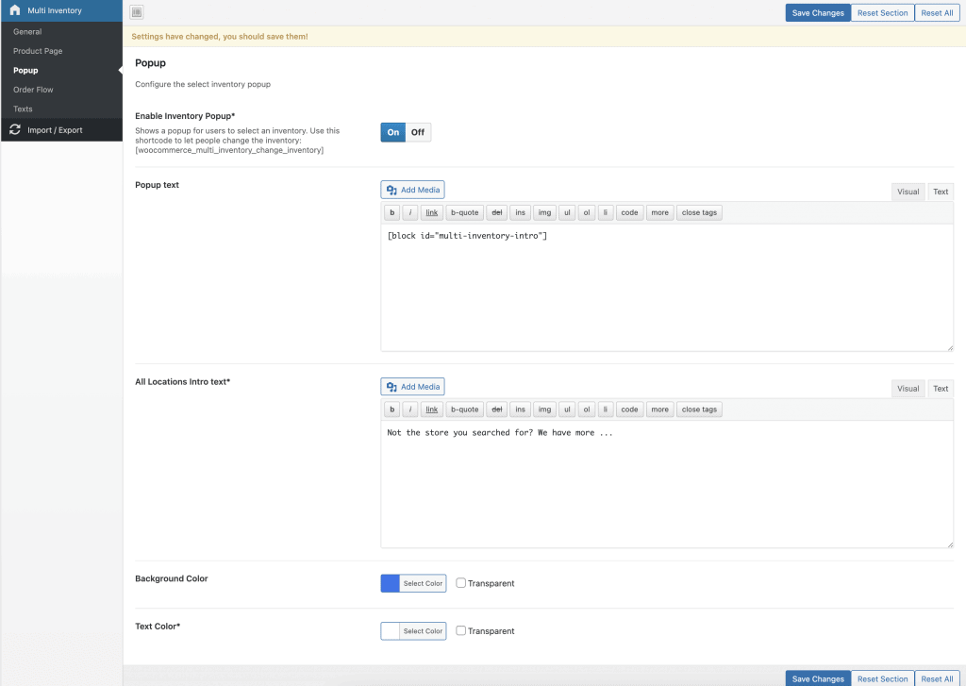This screenshot has height=686, width=966.
Task: Click inside the All Locations Intro text area
Action: point(667,484)
